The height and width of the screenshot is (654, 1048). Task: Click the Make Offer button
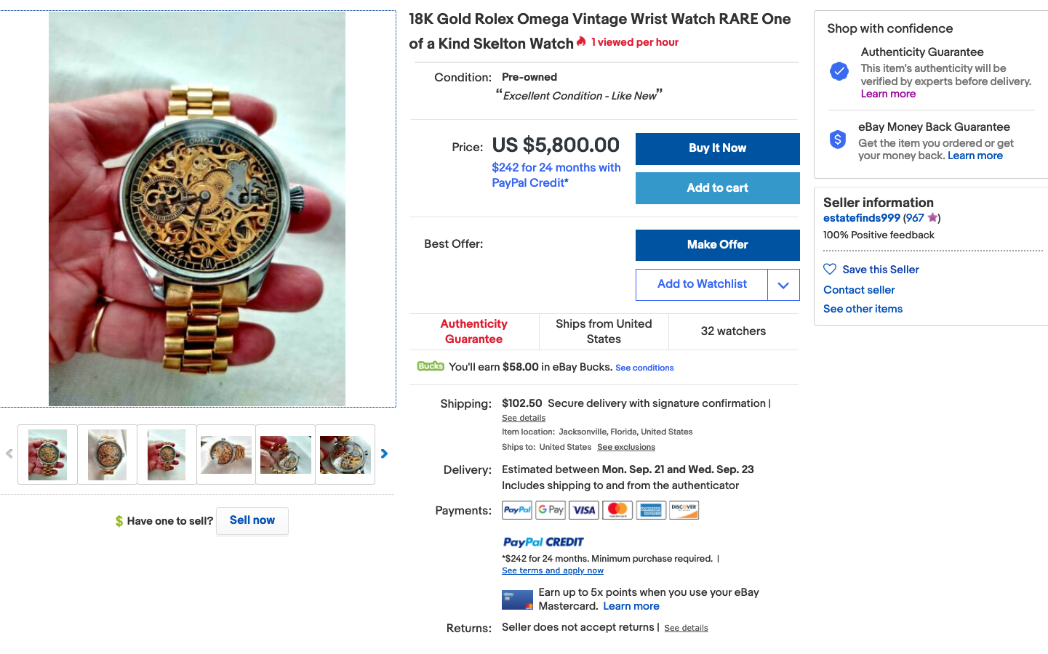tap(717, 245)
